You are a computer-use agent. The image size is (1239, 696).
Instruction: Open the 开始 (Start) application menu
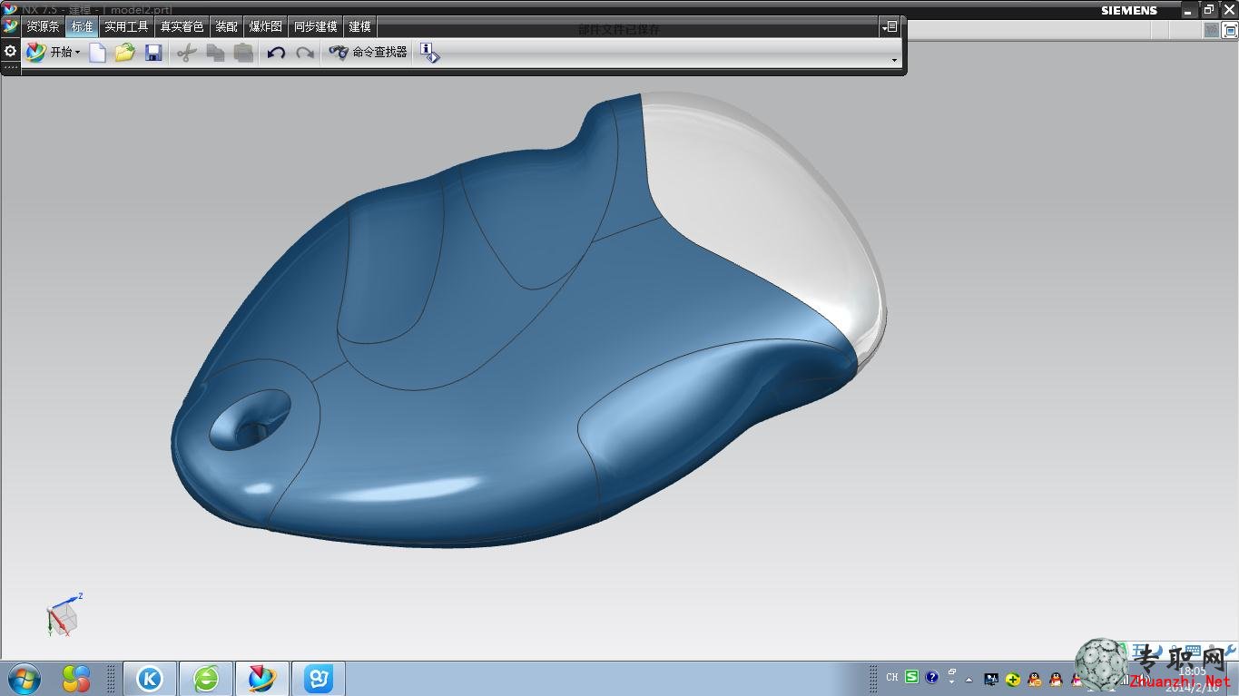coord(53,53)
